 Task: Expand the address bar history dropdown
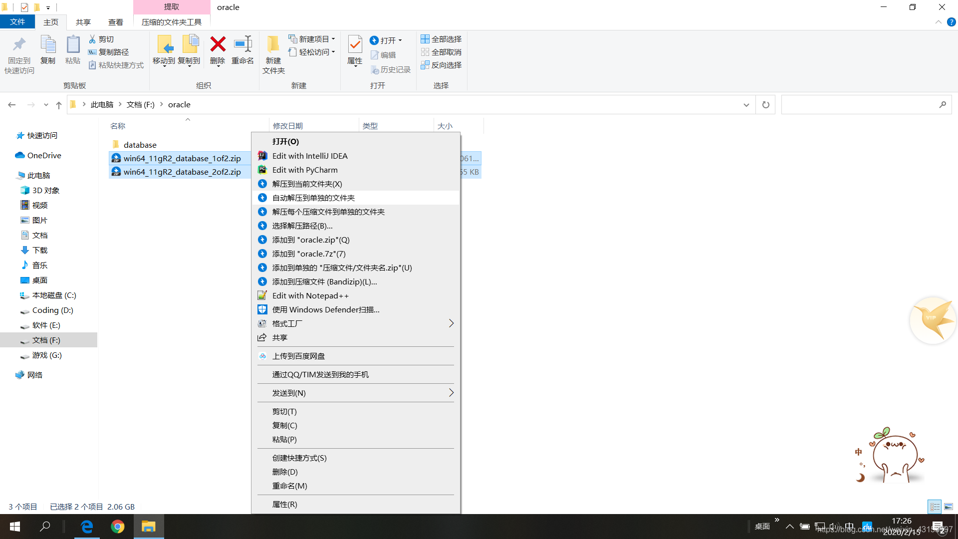pyautogui.click(x=746, y=105)
